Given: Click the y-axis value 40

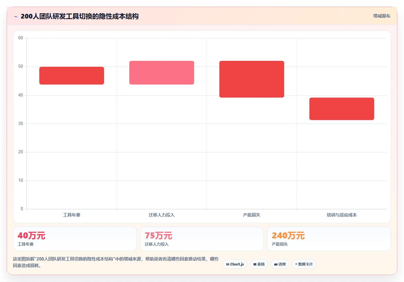Looking at the screenshot, I should [x=21, y=95].
